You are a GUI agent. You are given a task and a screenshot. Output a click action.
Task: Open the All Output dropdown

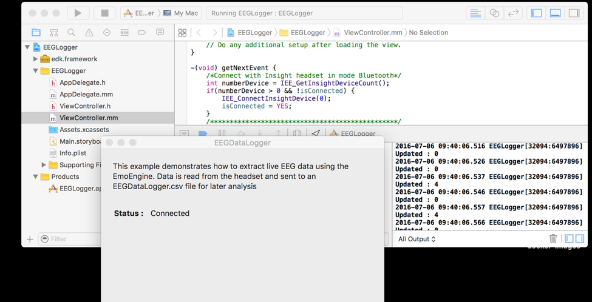point(417,239)
